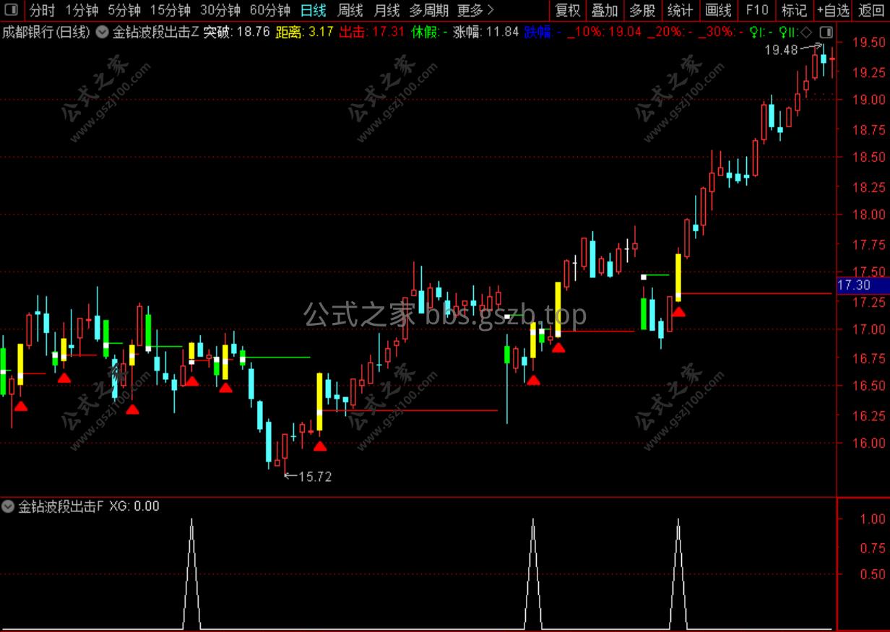Click the 标记 mark button

[795, 10]
